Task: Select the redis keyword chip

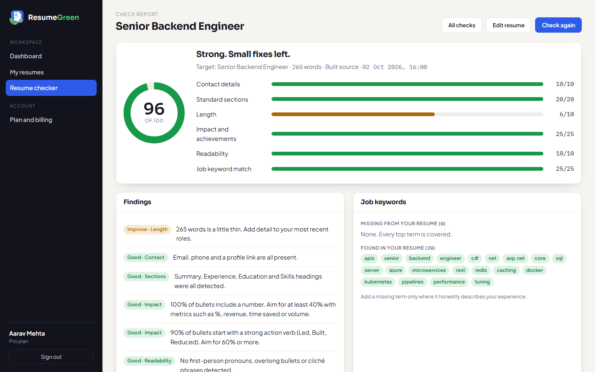Action: [x=481, y=270]
